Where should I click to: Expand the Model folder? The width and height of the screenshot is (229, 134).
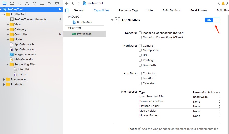8,39
